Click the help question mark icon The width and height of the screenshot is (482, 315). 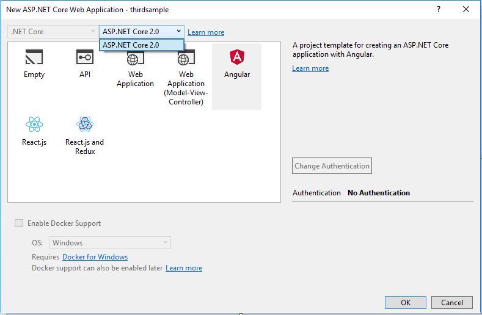[x=439, y=10]
